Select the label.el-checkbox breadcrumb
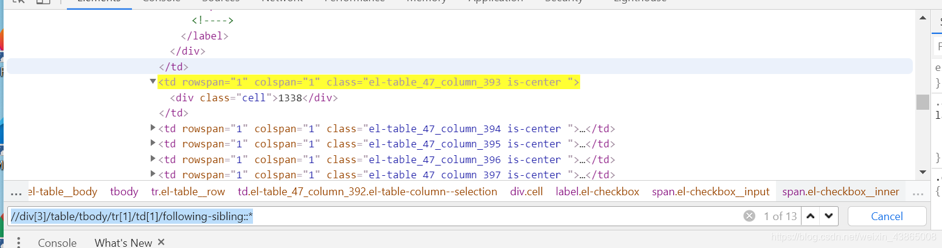The width and height of the screenshot is (942, 248). pos(598,192)
